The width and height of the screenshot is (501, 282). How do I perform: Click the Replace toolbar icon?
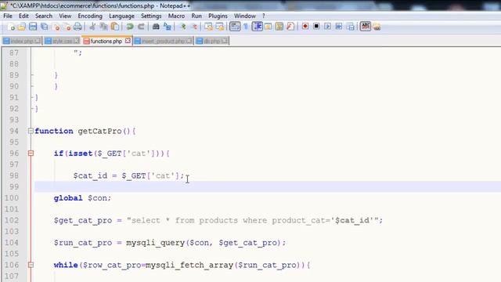point(167,27)
